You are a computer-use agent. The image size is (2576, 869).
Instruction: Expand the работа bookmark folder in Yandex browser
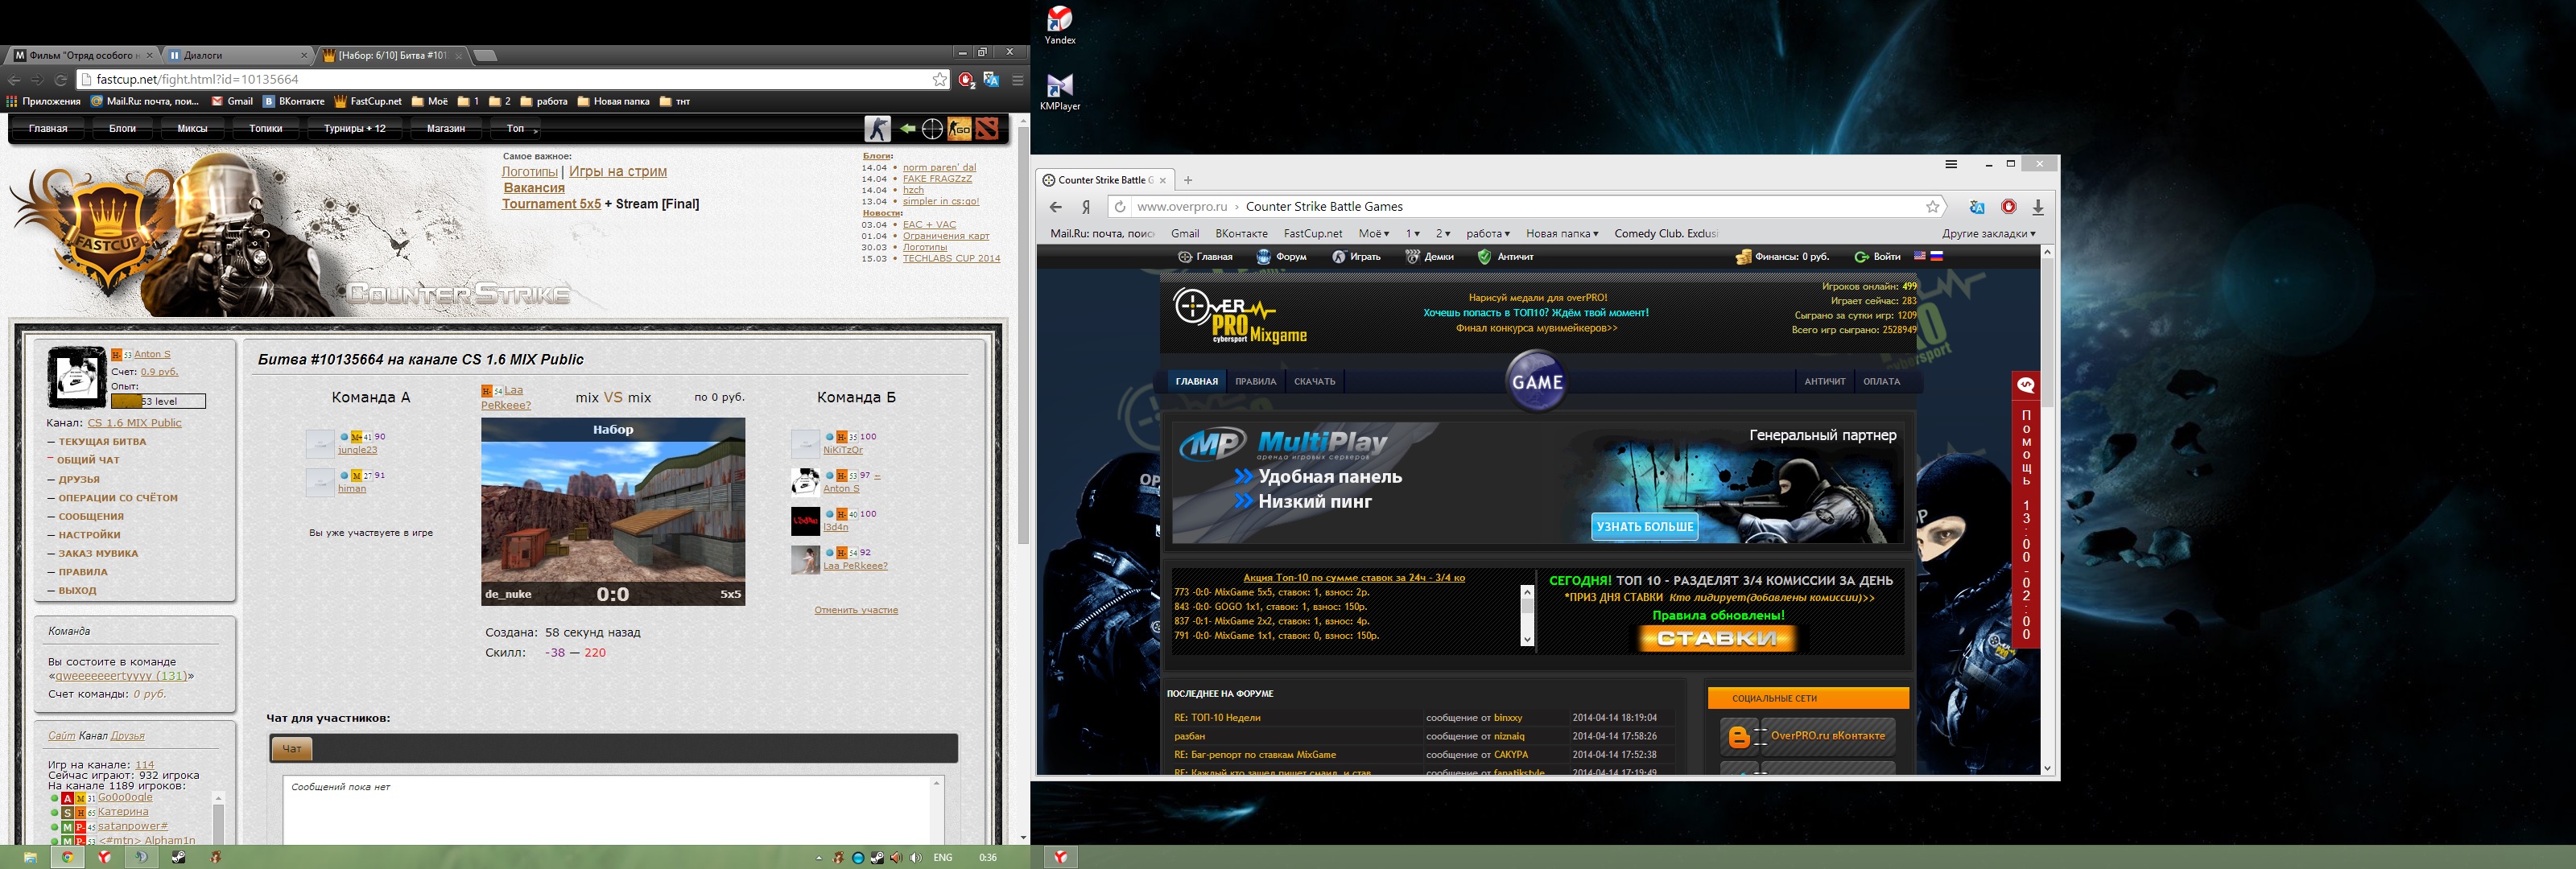coord(1487,234)
